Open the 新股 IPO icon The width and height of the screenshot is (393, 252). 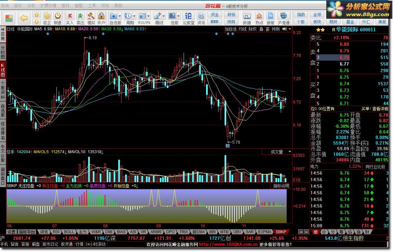click(271, 18)
